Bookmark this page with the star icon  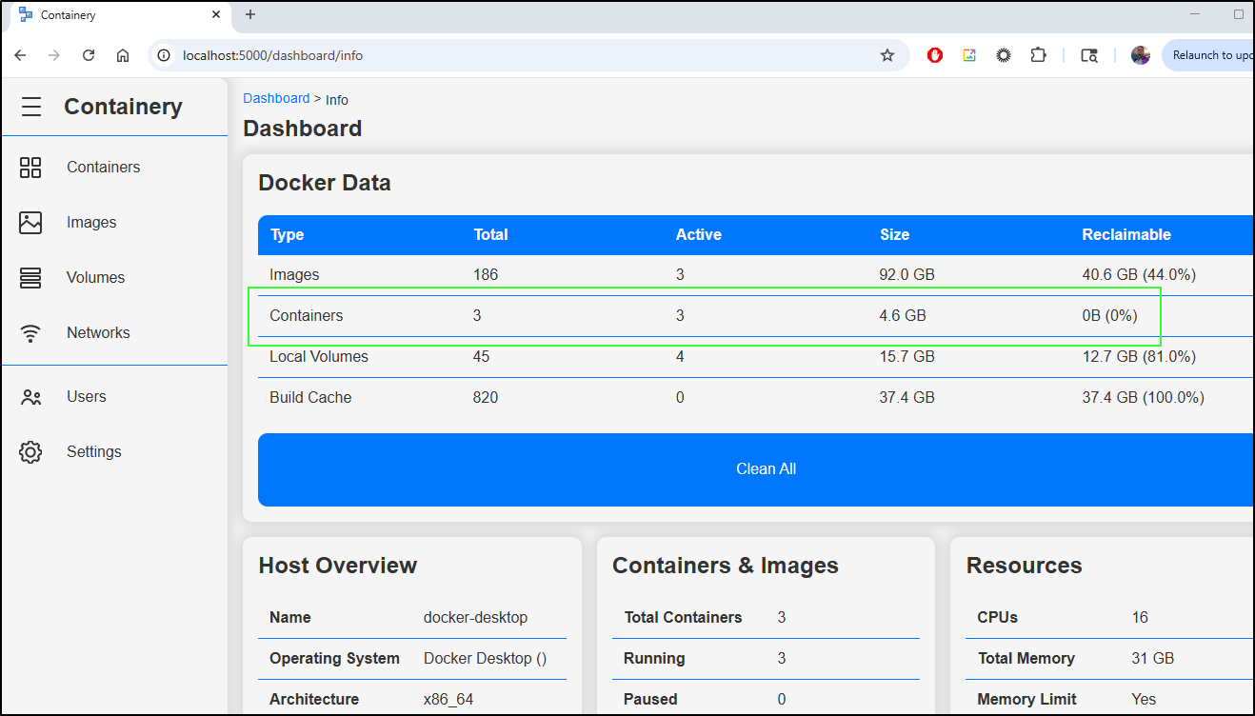click(887, 55)
